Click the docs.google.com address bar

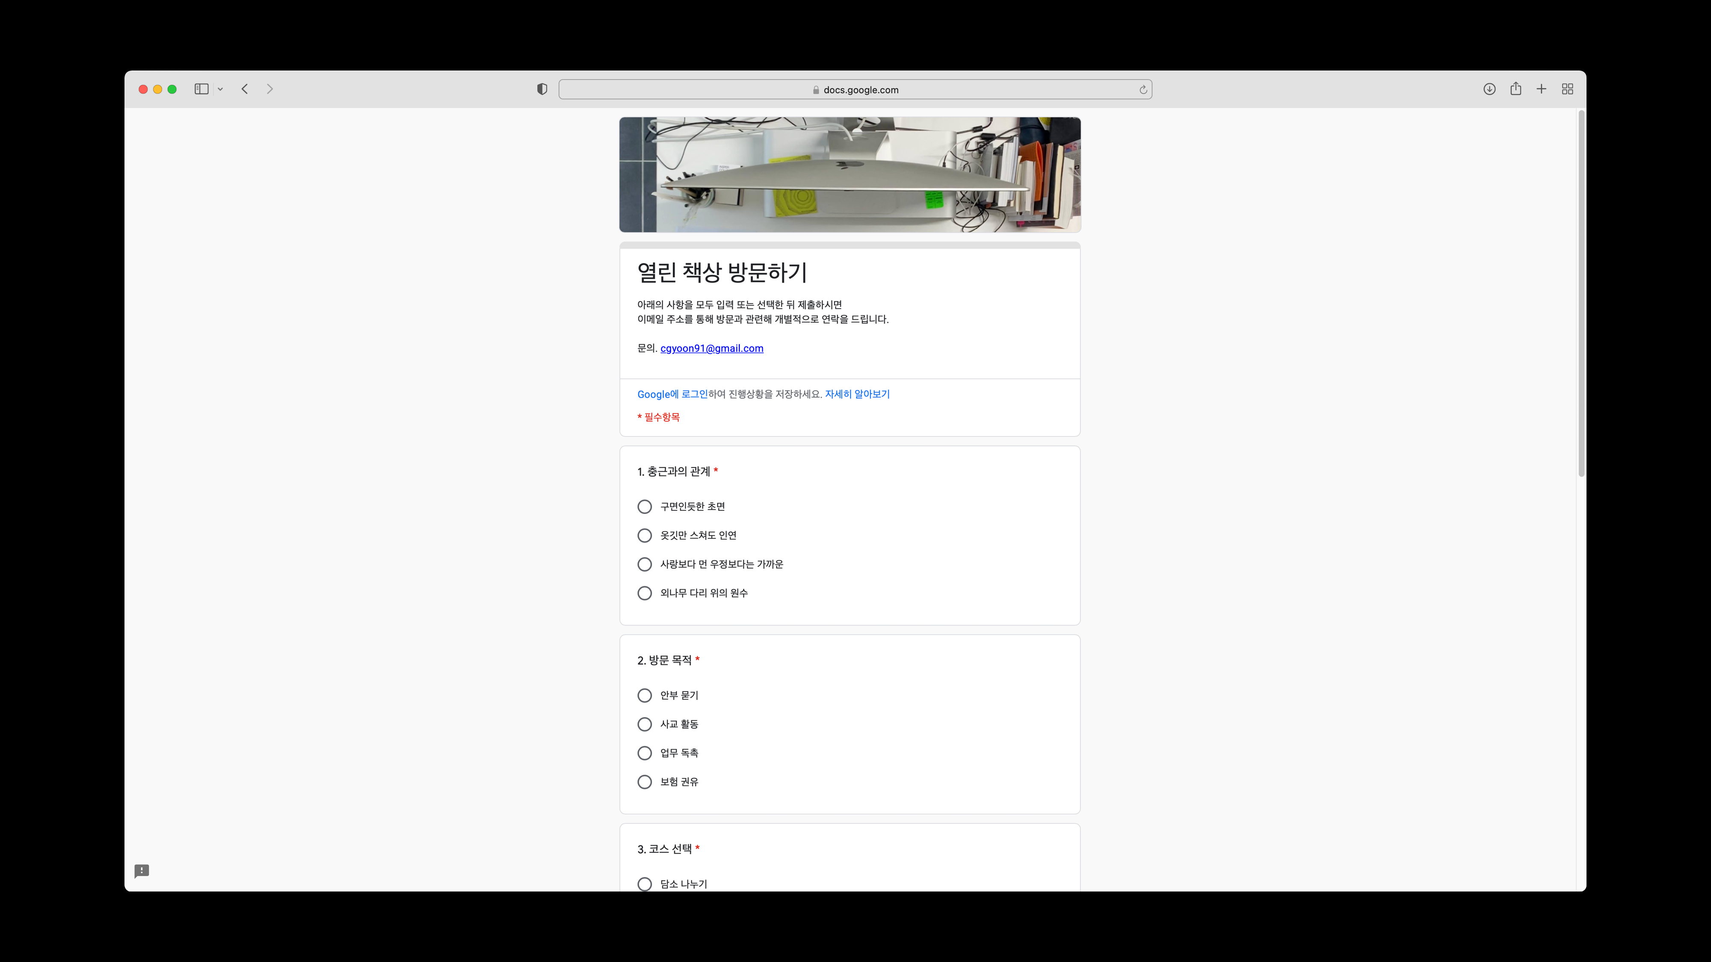tap(855, 90)
